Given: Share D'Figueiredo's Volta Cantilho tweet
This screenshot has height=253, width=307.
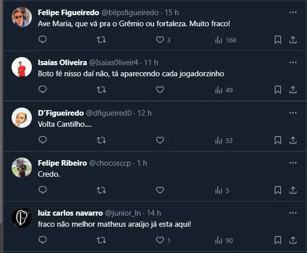Looking at the screenshot, I should [x=293, y=140].
